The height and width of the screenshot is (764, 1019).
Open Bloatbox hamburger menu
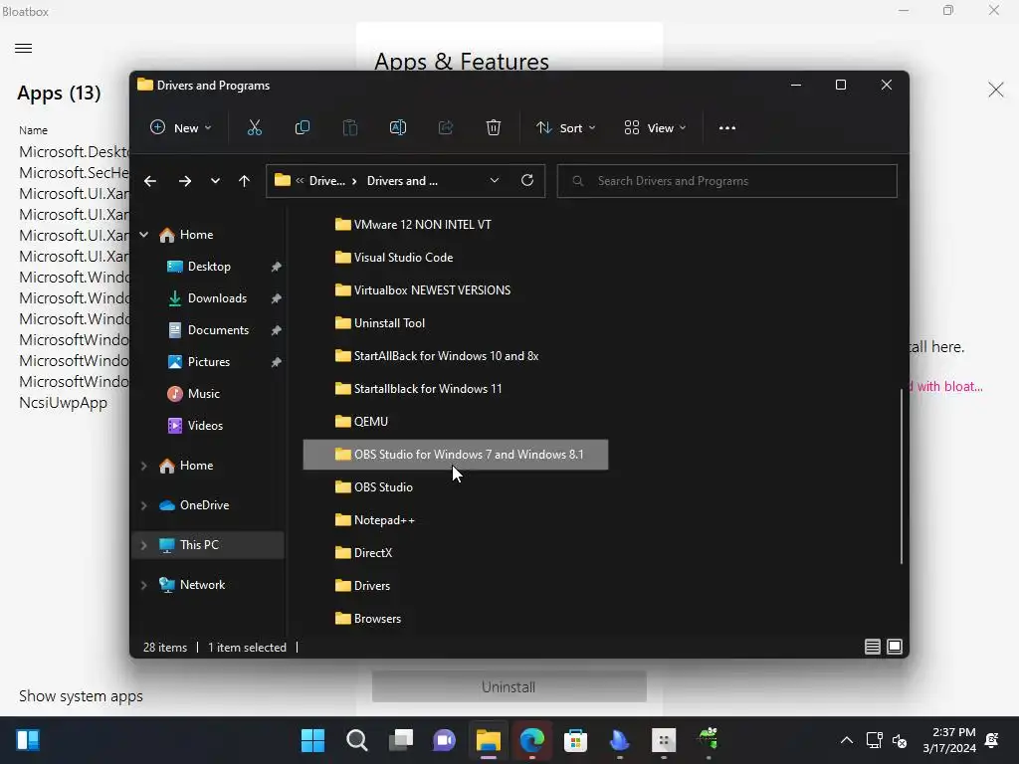click(24, 48)
